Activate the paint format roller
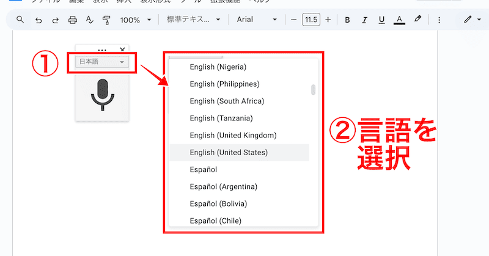This screenshot has height=256, width=489. coord(107,20)
